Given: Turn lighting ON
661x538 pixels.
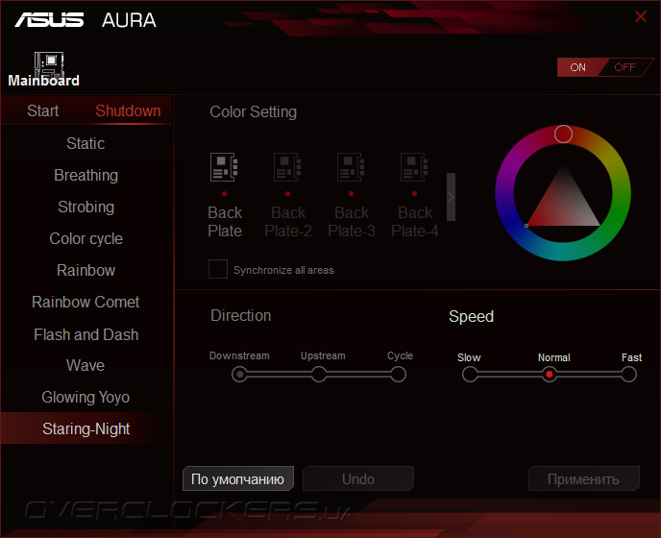Looking at the screenshot, I should 578,67.
